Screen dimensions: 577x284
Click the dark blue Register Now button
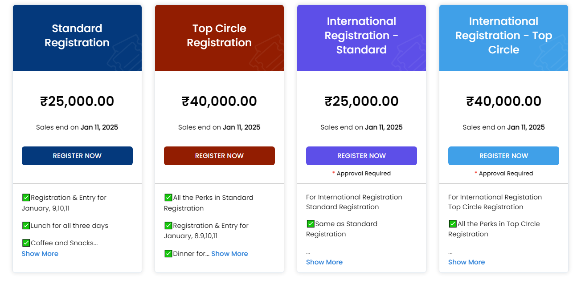[77, 156]
